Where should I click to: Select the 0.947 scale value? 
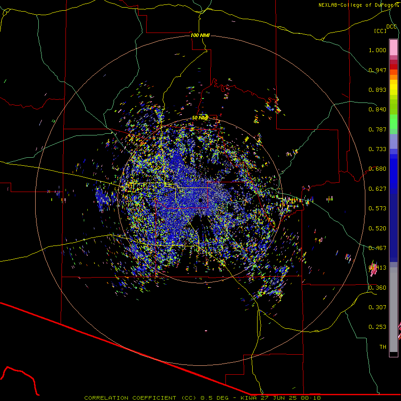click(x=377, y=70)
